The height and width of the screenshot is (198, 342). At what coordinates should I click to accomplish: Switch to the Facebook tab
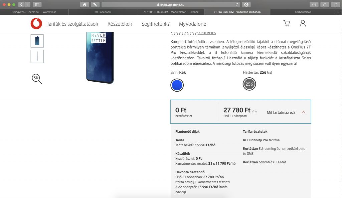(x=103, y=12)
